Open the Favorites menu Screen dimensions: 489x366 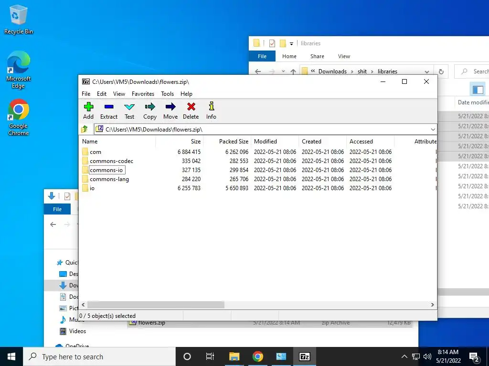coord(143,94)
